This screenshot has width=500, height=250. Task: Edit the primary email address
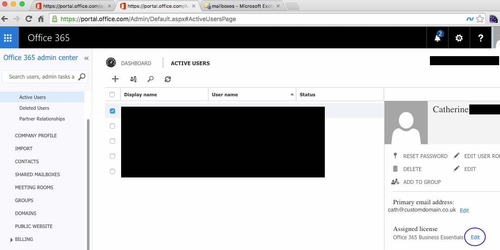[464, 211]
